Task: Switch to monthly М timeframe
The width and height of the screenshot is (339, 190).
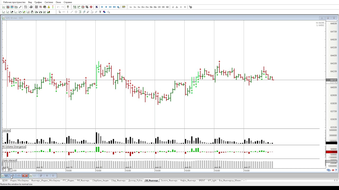Action: [185, 7]
